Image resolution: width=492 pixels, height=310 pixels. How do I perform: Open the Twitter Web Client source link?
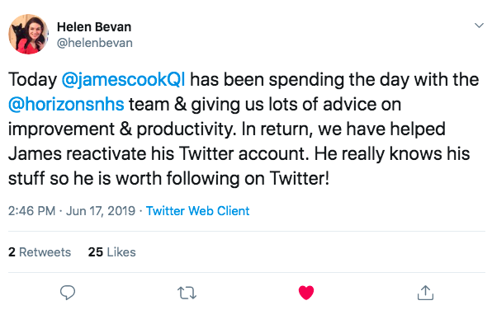pyautogui.click(x=197, y=211)
